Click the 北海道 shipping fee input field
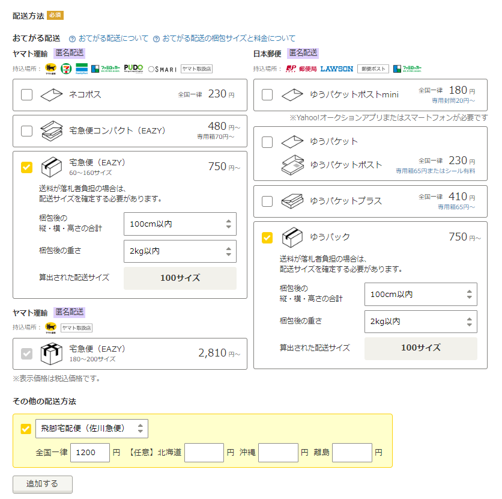The image size is (502, 499). tap(204, 453)
